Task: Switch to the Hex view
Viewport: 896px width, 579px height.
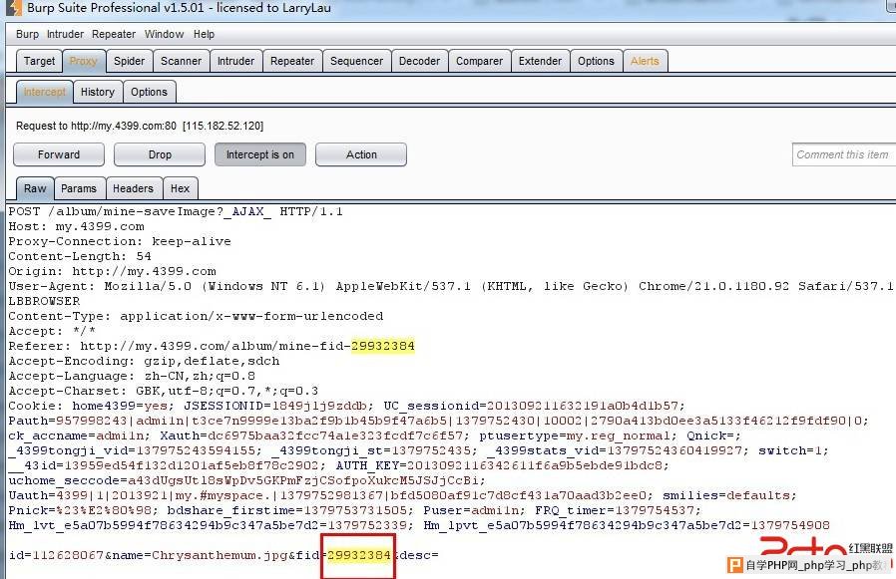Action: tap(180, 188)
